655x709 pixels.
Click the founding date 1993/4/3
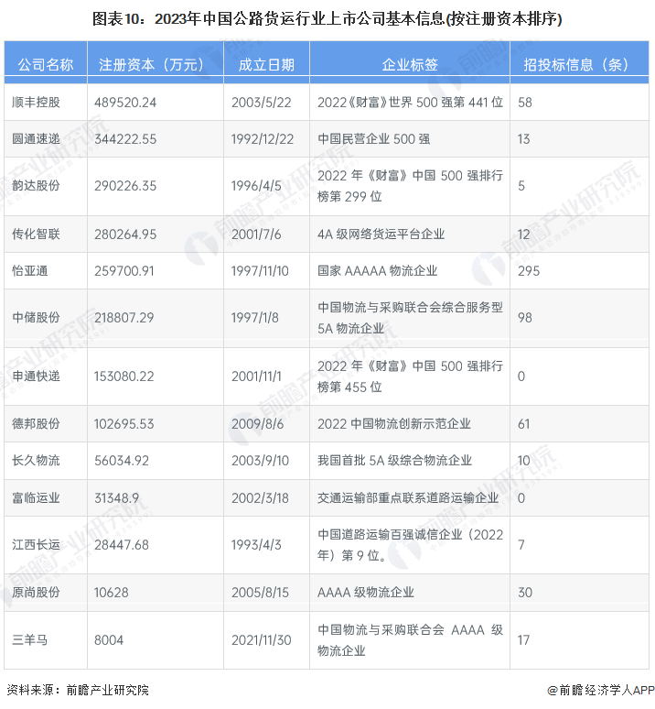256,545
